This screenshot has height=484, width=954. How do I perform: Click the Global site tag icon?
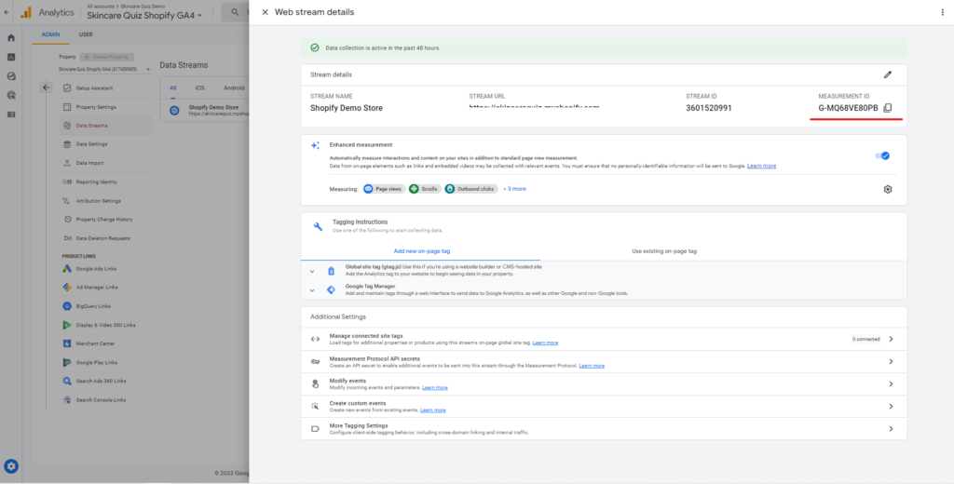tap(331, 271)
